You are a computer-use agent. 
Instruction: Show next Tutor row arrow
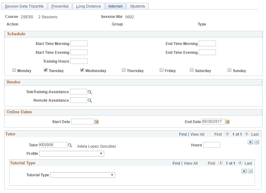pyautogui.click(x=247, y=134)
